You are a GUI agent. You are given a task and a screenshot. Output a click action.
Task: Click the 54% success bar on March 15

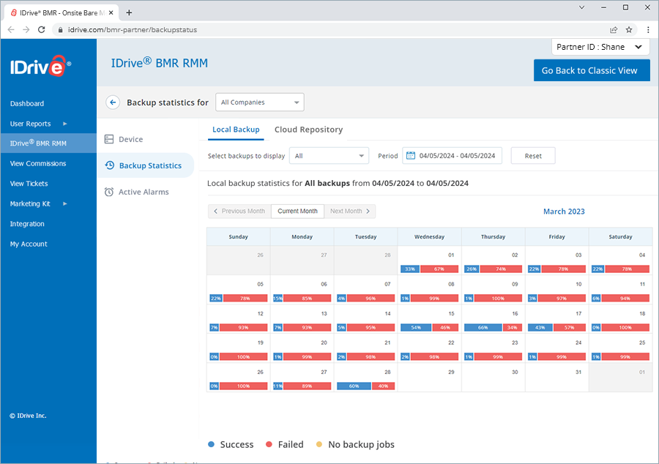tap(416, 328)
